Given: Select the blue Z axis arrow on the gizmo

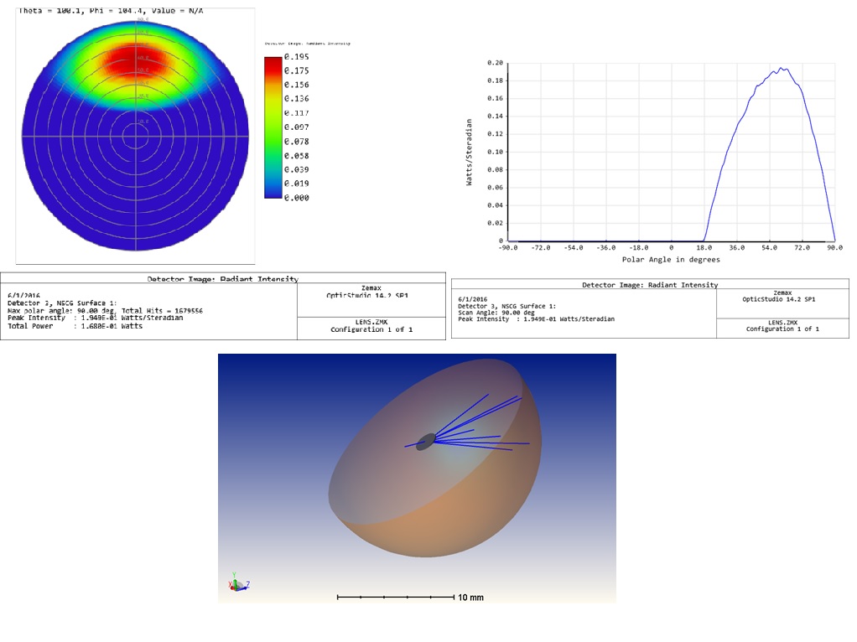Looking at the screenshot, I should point(244,588).
